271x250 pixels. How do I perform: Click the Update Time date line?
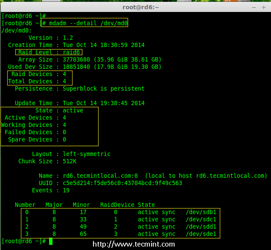click(x=103, y=103)
